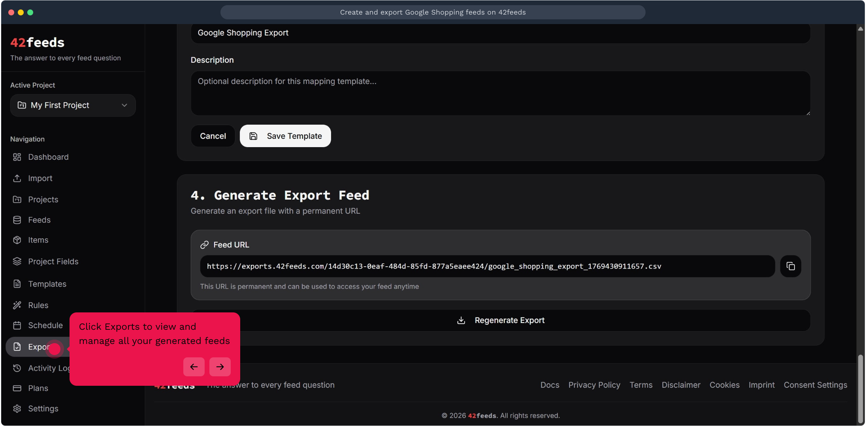Expand the My First Project dropdown
866x426 pixels.
coord(73,105)
